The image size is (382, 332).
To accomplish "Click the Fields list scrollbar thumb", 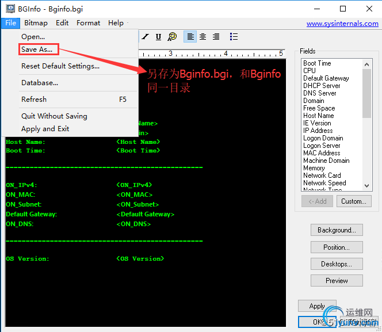I will click(366, 94).
